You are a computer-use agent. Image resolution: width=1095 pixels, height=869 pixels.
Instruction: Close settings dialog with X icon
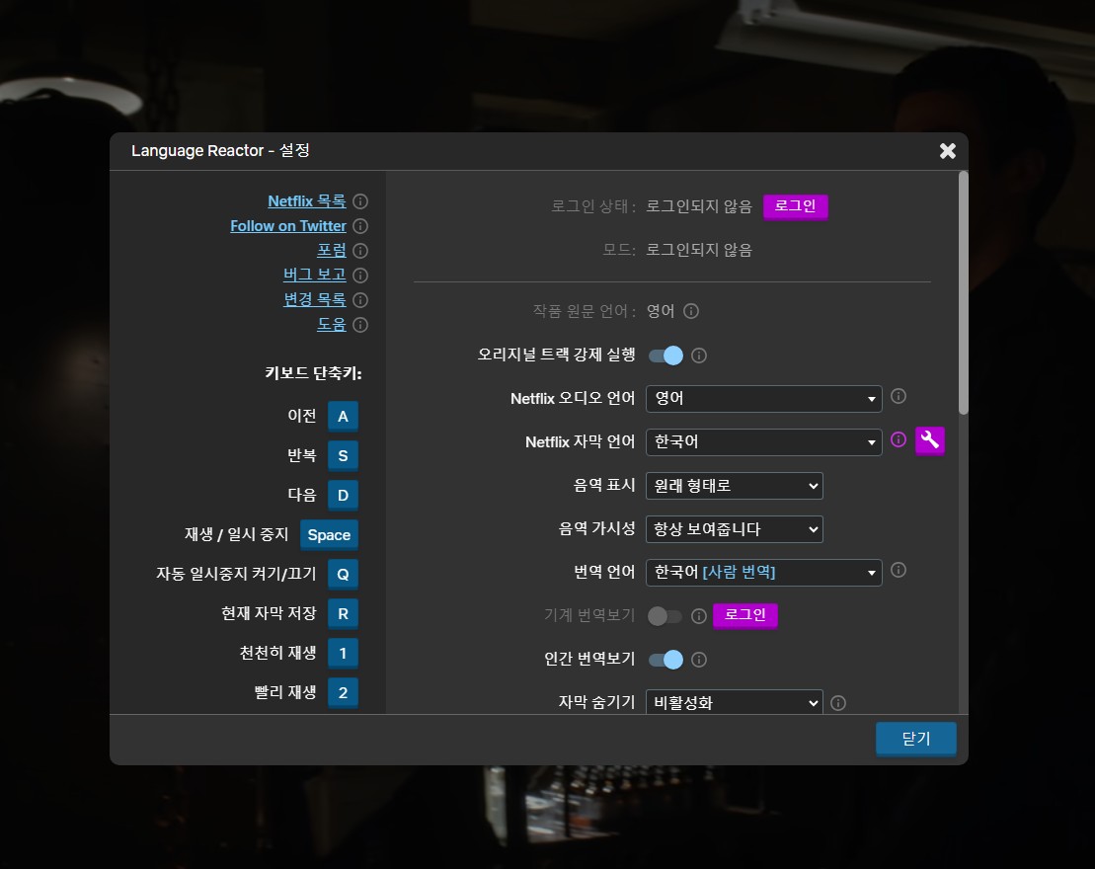tap(947, 151)
